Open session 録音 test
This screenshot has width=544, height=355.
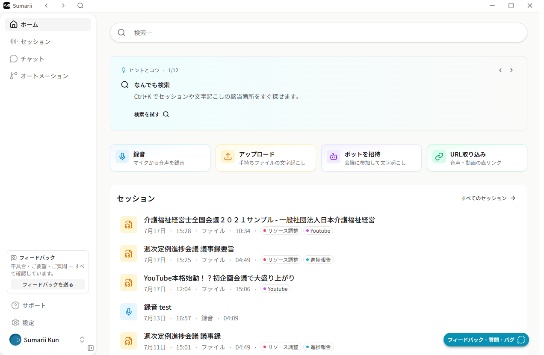point(319,312)
